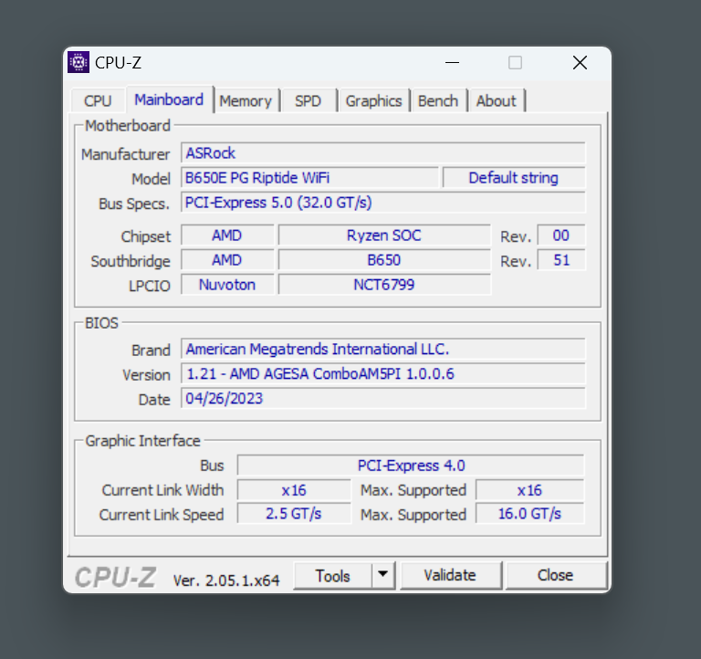Click the BIOS Version 1.21 AGESA field
701x659 pixels.
pos(383,373)
